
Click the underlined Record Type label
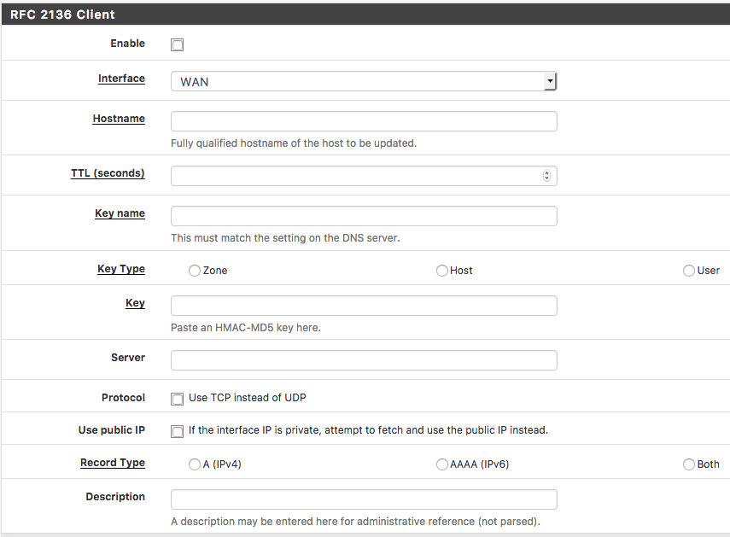click(113, 463)
